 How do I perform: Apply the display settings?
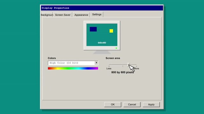coord(151,104)
